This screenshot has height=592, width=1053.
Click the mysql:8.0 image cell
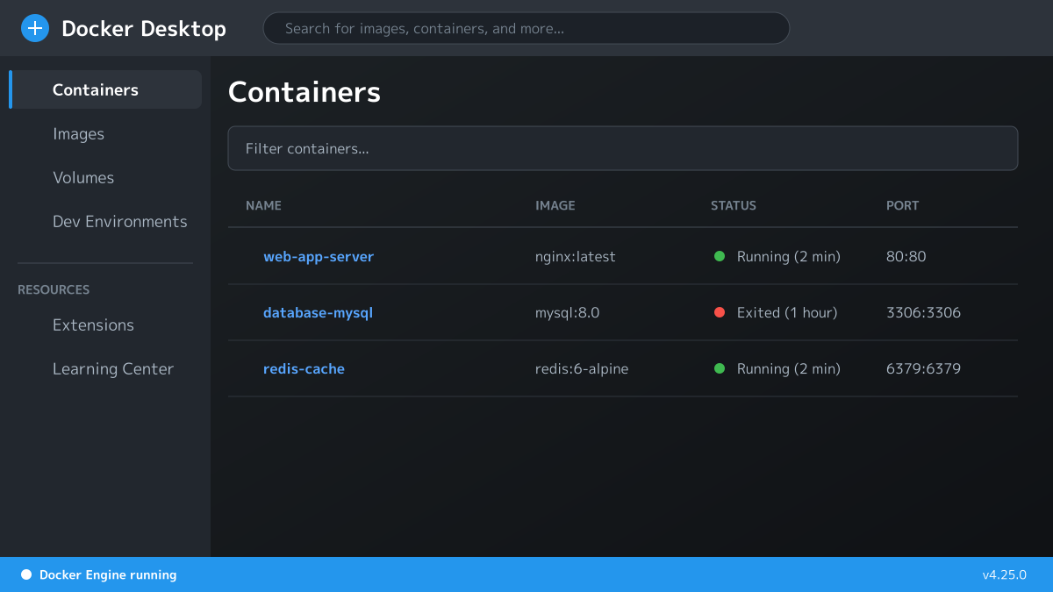568,312
